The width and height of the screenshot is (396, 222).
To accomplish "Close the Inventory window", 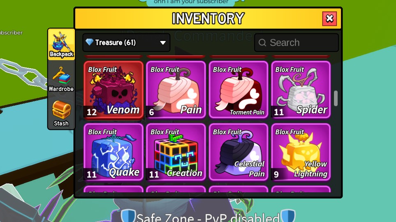I will (329, 18).
